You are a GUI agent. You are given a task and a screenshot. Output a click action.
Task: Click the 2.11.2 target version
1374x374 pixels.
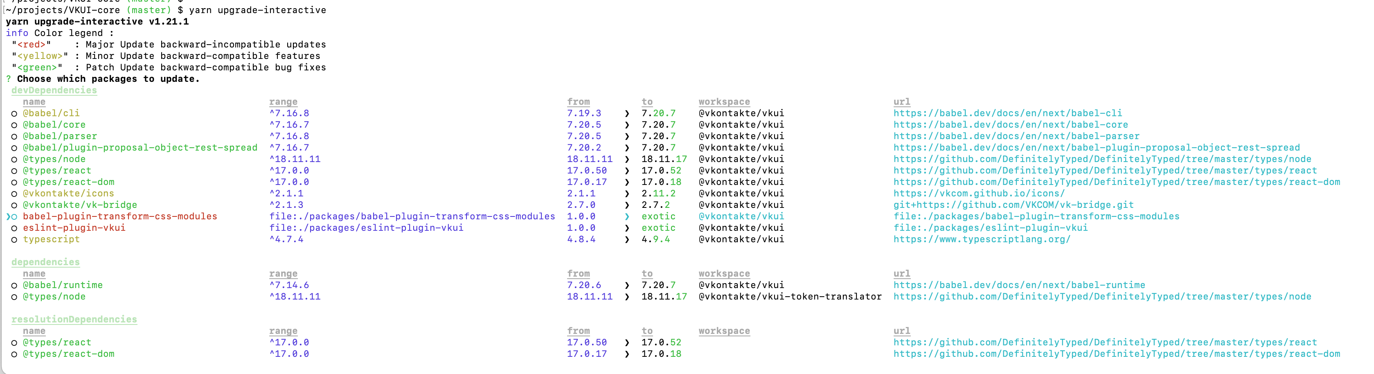[658, 193]
